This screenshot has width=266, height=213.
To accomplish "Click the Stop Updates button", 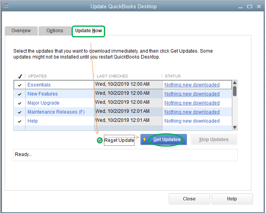I will pos(214,140).
